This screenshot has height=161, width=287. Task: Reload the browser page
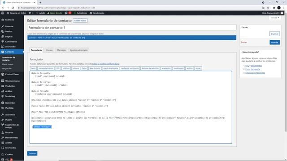[13, 8]
